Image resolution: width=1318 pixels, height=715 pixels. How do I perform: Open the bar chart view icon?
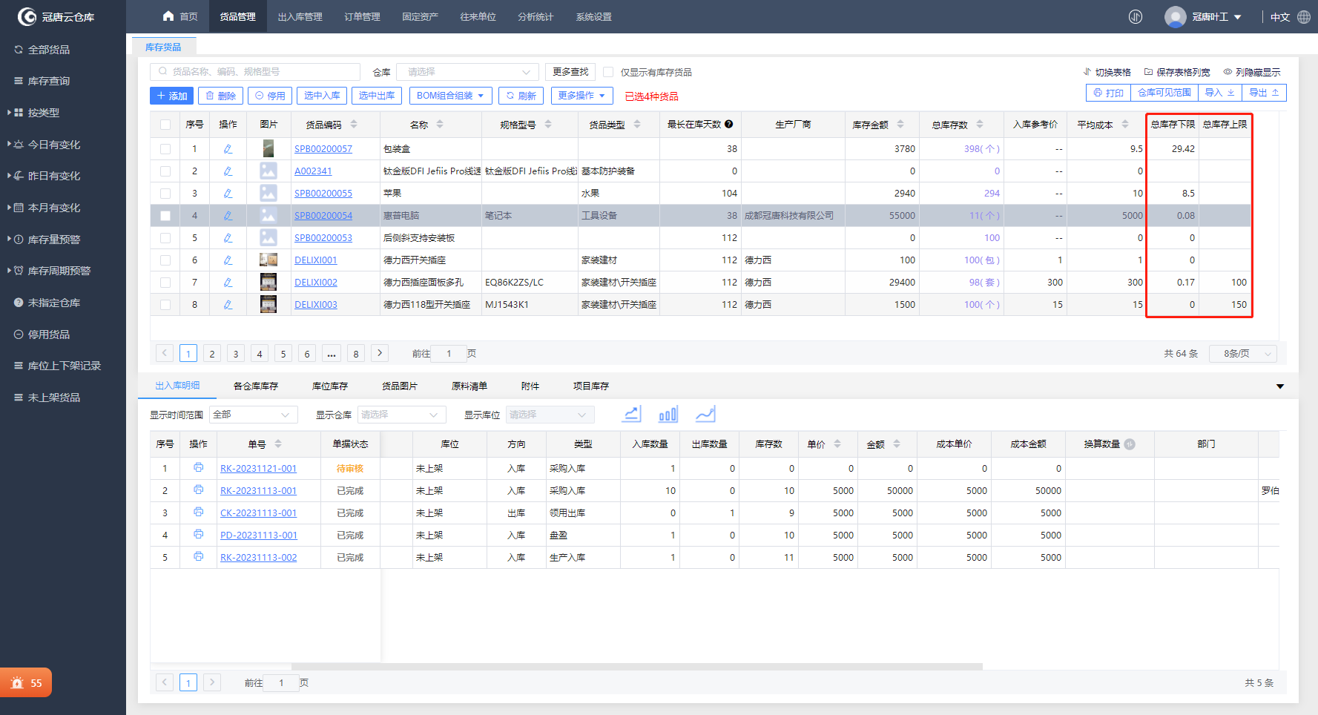pos(668,415)
